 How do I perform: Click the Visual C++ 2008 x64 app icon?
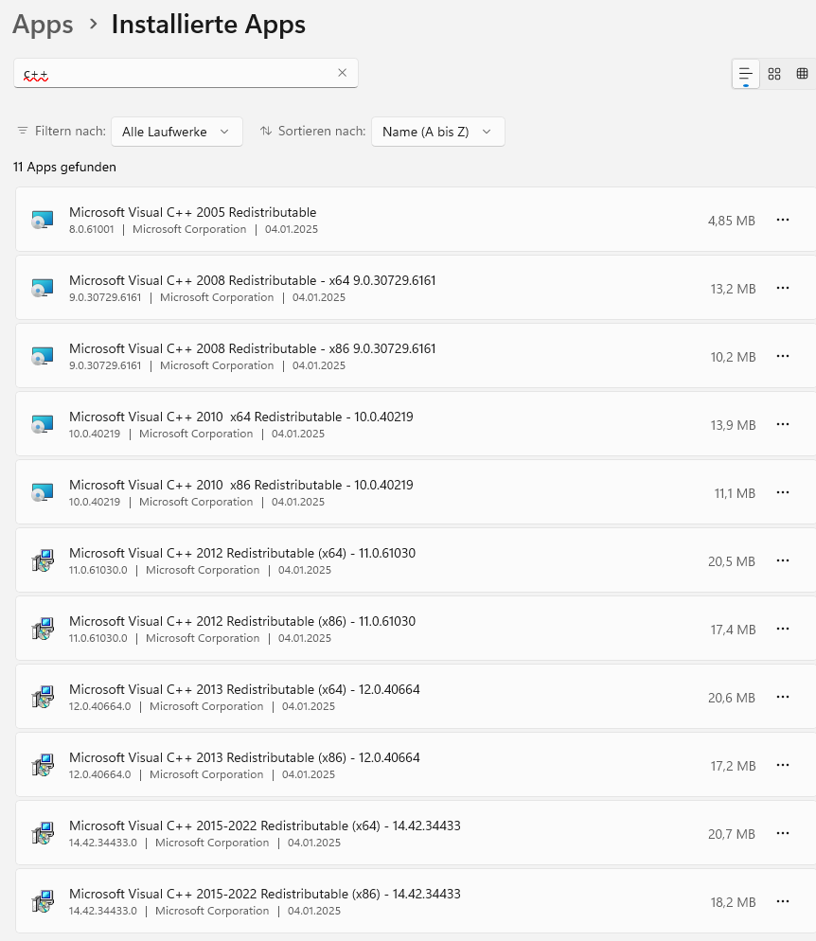pos(43,288)
